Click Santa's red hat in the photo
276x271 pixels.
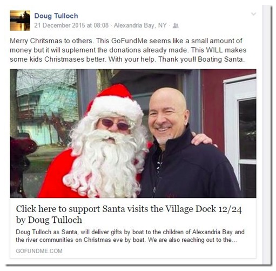115,103
